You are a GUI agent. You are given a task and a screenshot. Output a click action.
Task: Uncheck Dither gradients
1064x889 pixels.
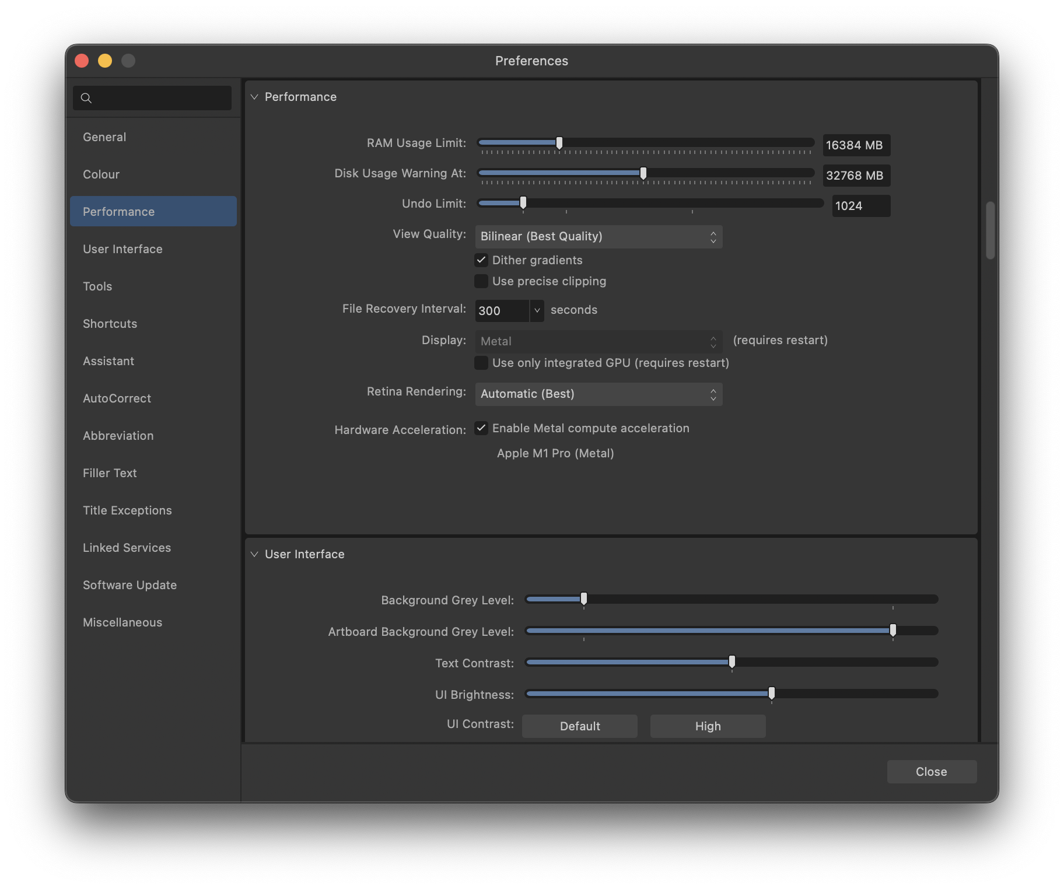tap(481, 260)
